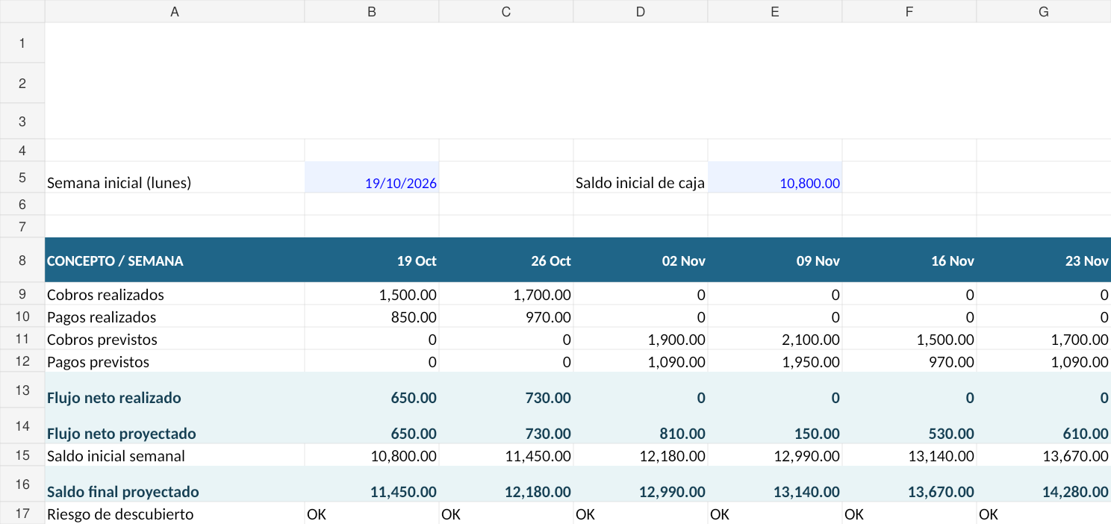Image resolution: width=1111 pixels, height=524 pixels.
Task: Select the 'Semana inicial (lunes)' label cell
Action: click(x=175, y=177)
